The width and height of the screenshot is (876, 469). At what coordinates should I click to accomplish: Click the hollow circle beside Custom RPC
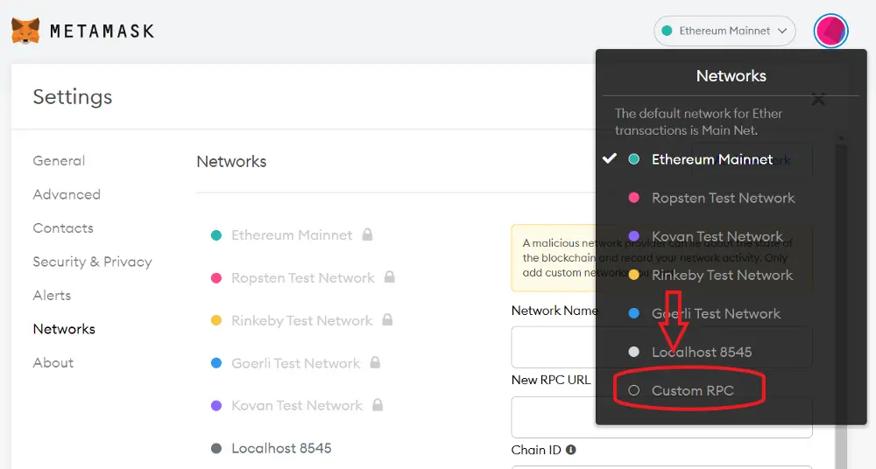tap(633, 390)
